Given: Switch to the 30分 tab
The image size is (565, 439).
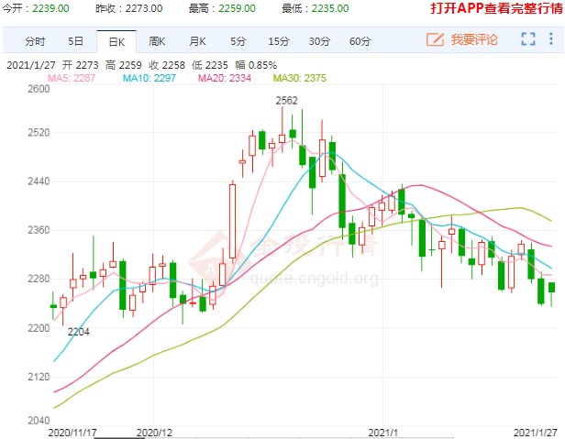Looking at the screenshot, I should (x=319, y=41).
